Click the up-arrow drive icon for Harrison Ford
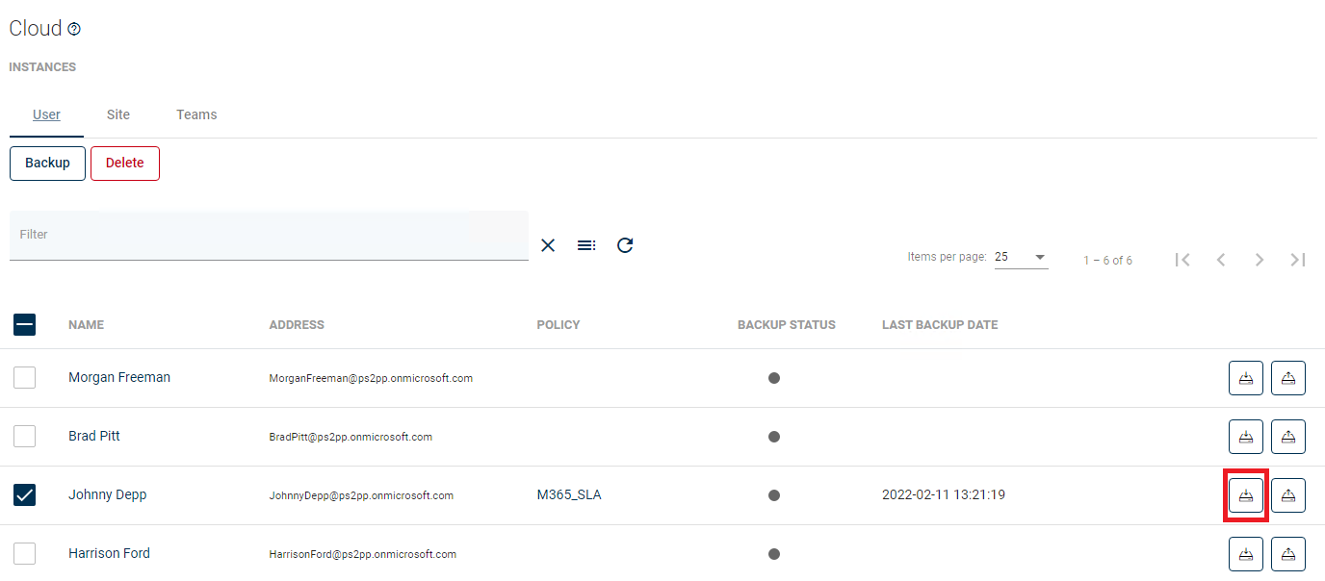Viewport: 1325px width, 581px height. tap(1287, 554)
